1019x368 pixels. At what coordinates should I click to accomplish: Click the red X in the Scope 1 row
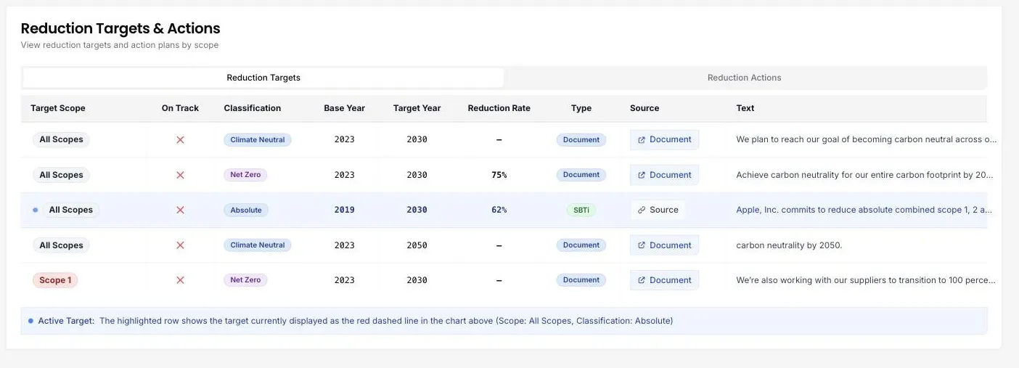(180, 280)
